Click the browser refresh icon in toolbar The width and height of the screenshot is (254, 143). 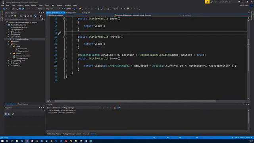click(x=75, y=9)
